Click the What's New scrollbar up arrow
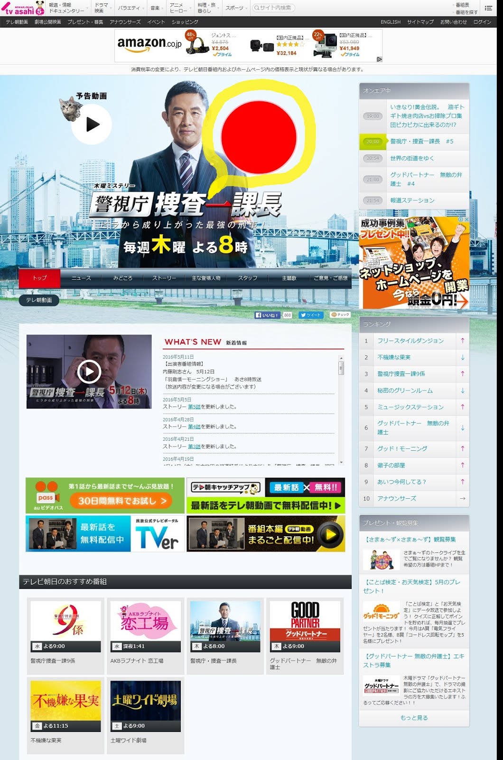The image size is (503, 760). tap(341, 358)
